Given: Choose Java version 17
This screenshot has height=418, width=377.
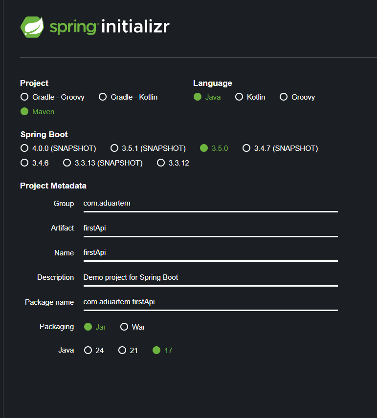Looking at the screenshot, I should [162, 350].
